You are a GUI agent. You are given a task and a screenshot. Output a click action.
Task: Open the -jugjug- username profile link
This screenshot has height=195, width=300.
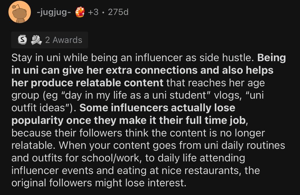[54, 12]
